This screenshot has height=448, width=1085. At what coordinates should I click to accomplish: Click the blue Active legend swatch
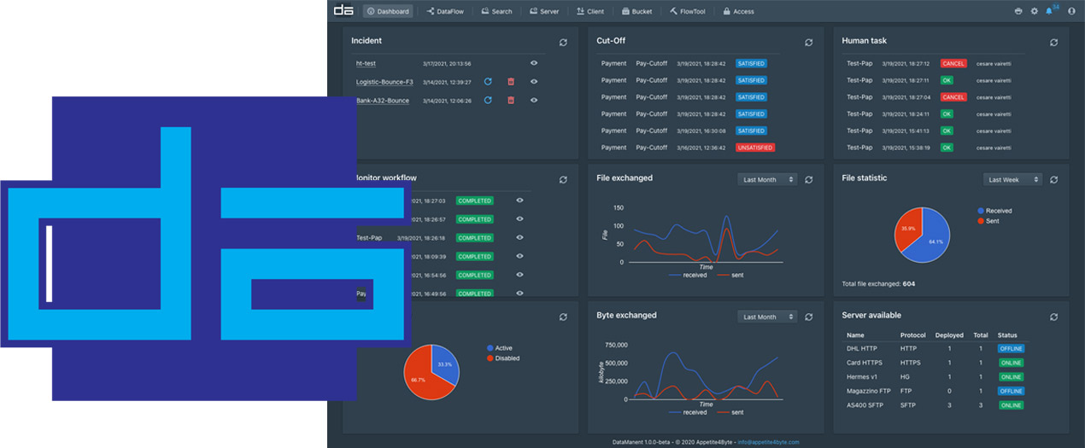coord(490,348)
